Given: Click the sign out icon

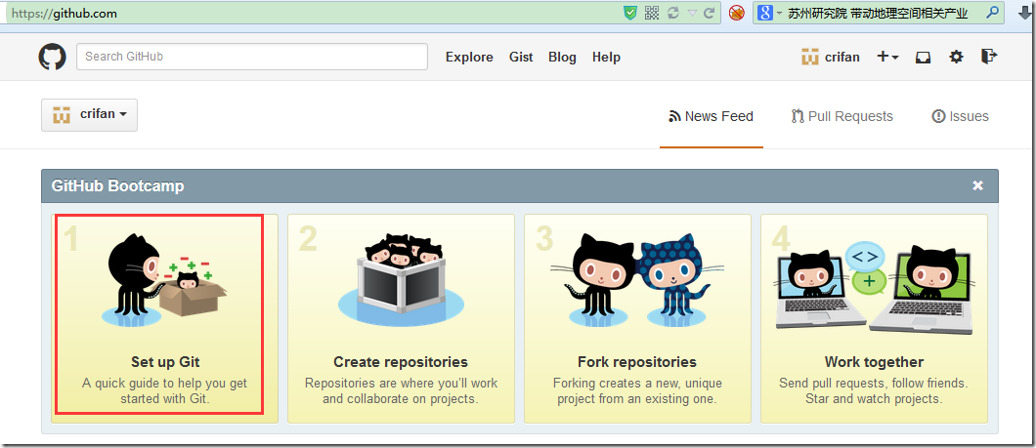Looking at the screenshot, I should point(989,57).
